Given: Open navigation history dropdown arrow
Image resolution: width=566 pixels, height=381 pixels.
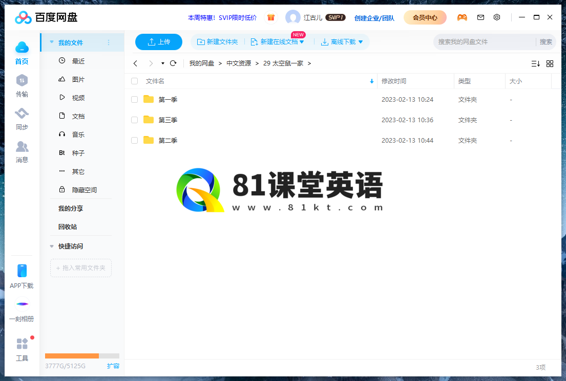Looking at the screenshot, I should point(163,63).
